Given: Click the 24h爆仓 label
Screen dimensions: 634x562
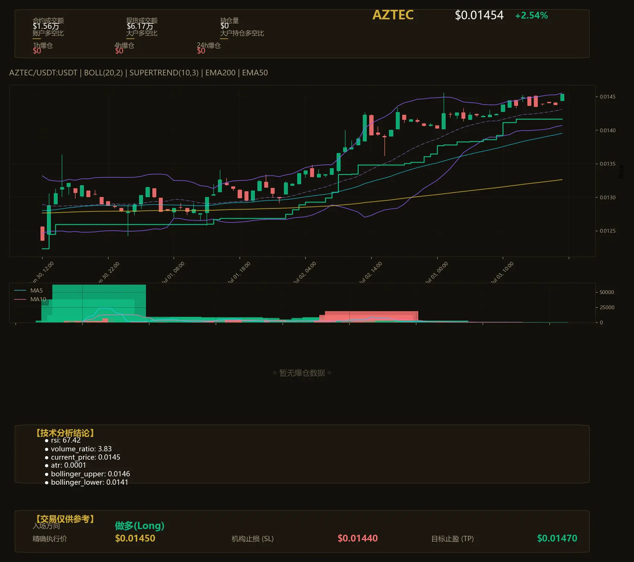Looking at the screenshot, I should click(209, 45).
